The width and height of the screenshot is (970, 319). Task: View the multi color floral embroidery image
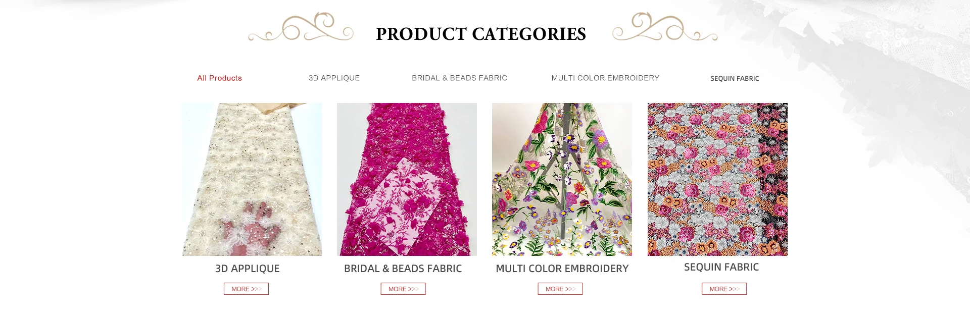pos(562,179)
